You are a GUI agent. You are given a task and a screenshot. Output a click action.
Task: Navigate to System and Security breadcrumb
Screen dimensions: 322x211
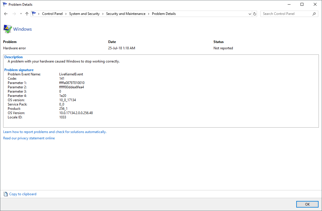click(84, 14)
